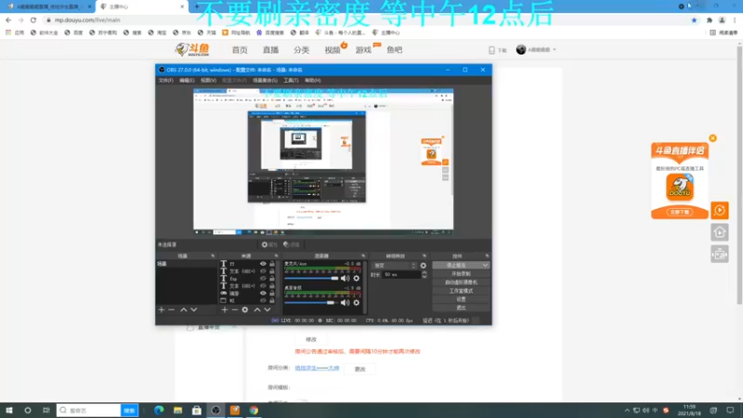Click orange play icon in right sidebar
This screenshot has width=743, height=418.
[719, 210]
